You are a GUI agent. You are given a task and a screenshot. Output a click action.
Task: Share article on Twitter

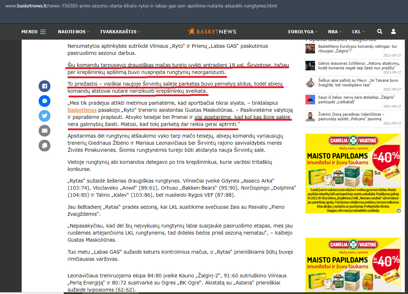[x=44, y=116]
